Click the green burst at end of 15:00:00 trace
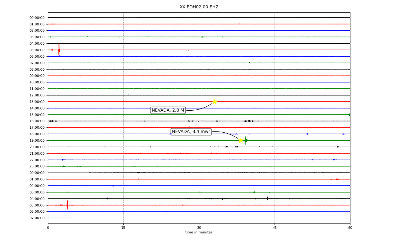Viewport: 398px width, 248px height. tap(349, 115)
